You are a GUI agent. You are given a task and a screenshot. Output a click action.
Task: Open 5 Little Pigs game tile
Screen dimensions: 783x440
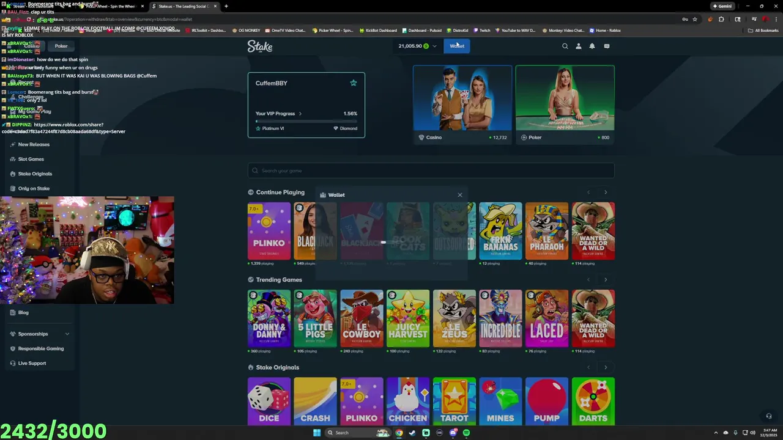point(315,318)
